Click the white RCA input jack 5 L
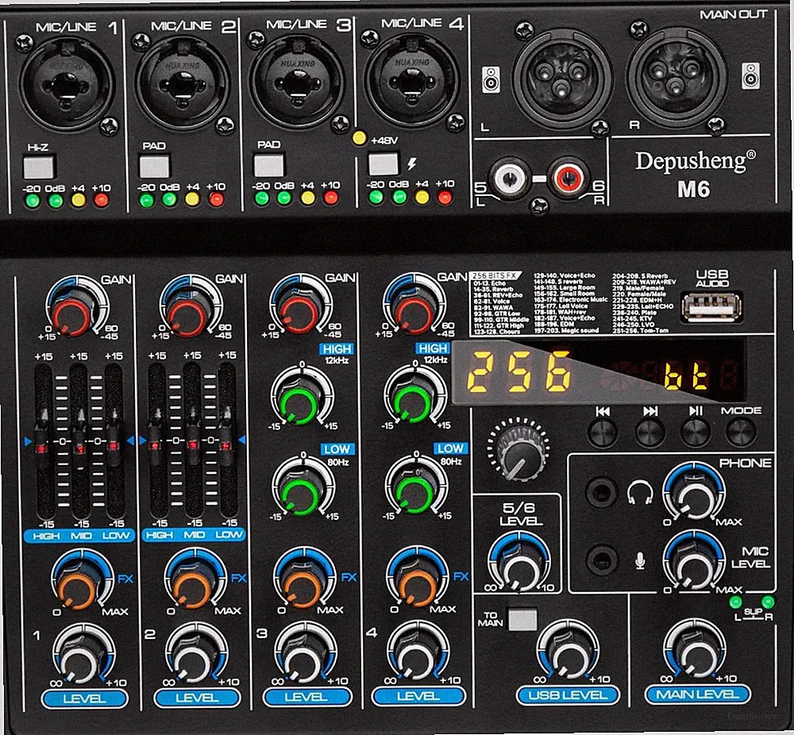 [x=511, y=178]
